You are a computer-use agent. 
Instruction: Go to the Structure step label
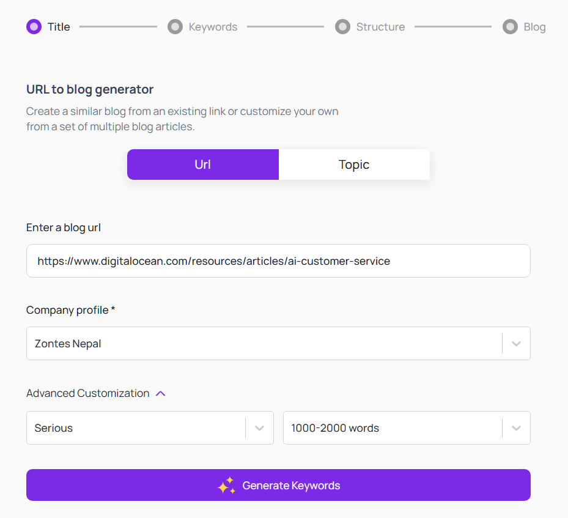click(380, 27)
